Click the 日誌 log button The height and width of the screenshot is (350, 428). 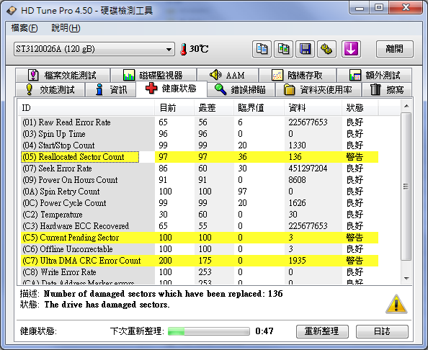pyautogui.click(x=382, y=331)
